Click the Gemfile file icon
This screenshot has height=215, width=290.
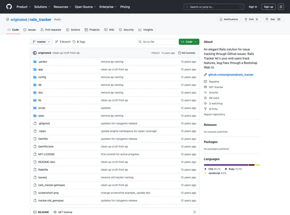click(35, 139)
